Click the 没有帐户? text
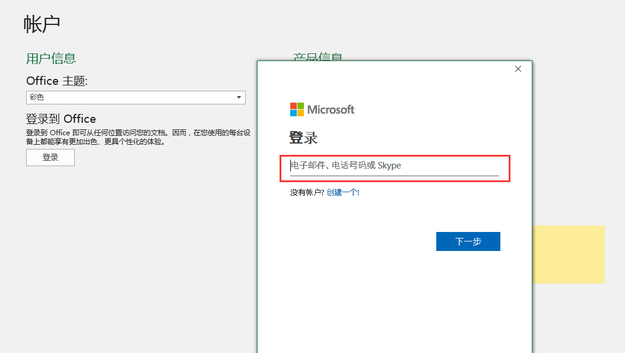Screen dimensions: 625x353 point(307,192)
